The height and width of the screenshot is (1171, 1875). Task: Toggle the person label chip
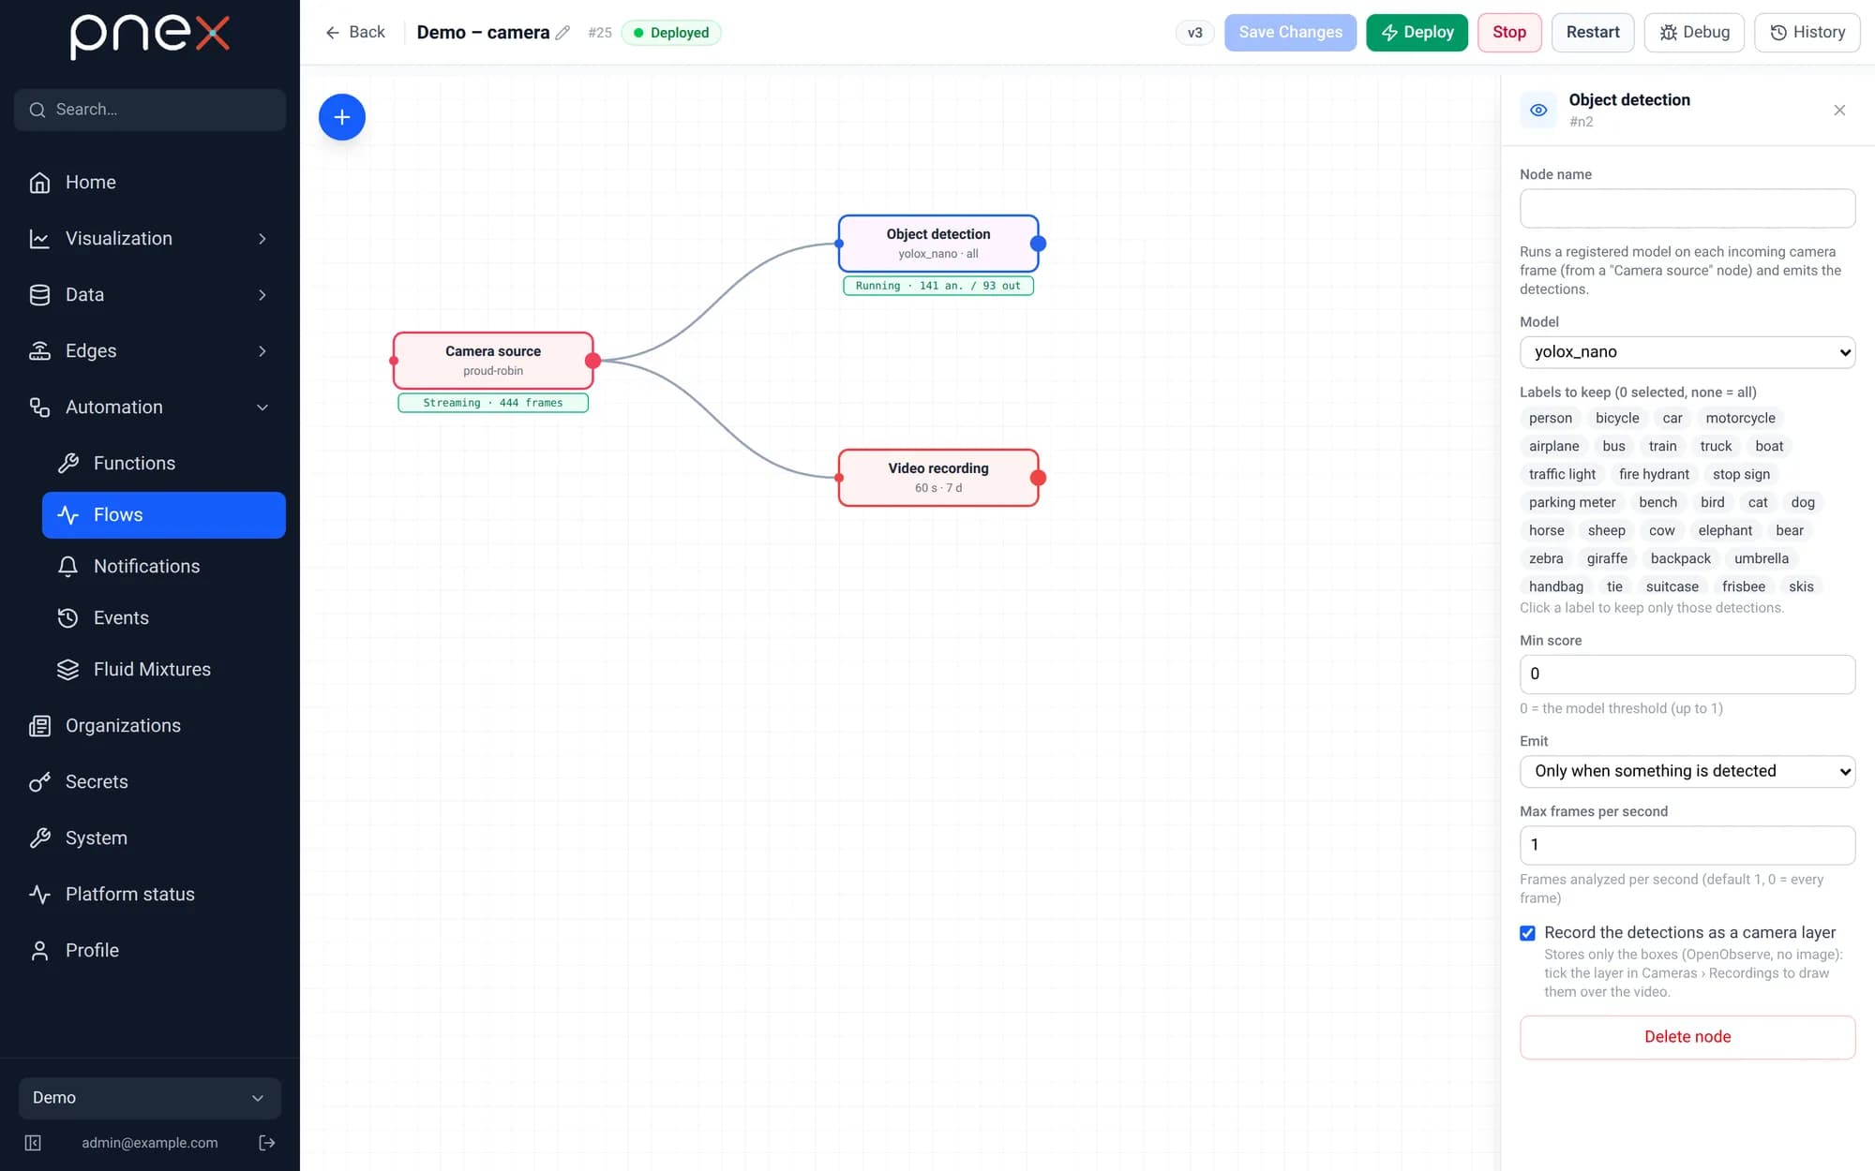coord(1551,419)
